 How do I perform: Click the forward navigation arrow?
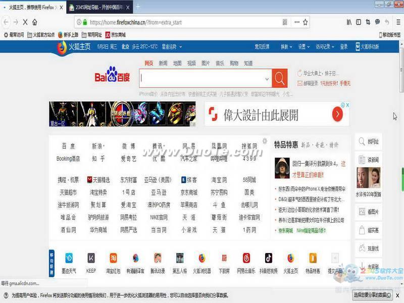click(x=16, y=22)
